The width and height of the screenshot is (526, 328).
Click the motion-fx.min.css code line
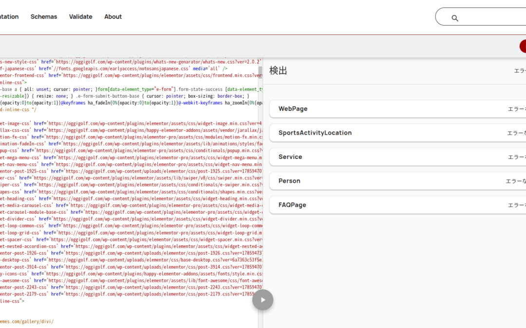coord(131,137)
